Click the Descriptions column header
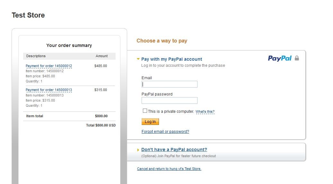Screen dimensions: 333x184 (36, 56)
